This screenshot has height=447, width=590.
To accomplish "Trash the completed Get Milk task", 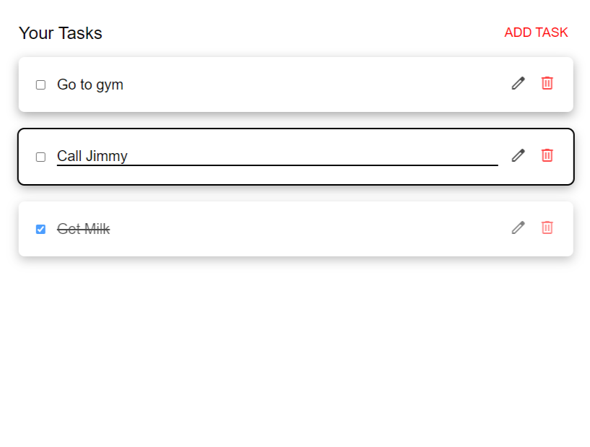I will 547,227.
